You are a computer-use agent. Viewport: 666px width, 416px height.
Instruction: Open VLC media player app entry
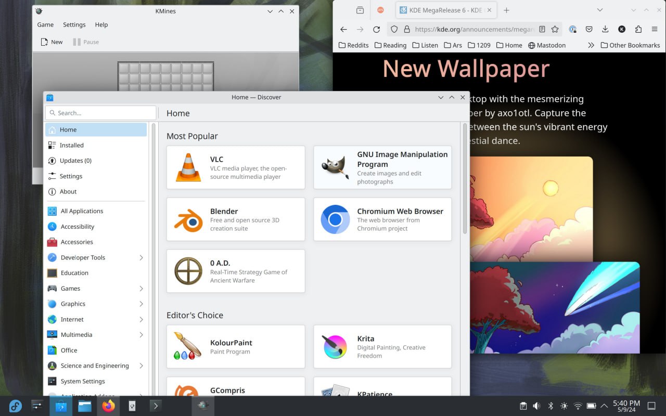click(235, 167)
